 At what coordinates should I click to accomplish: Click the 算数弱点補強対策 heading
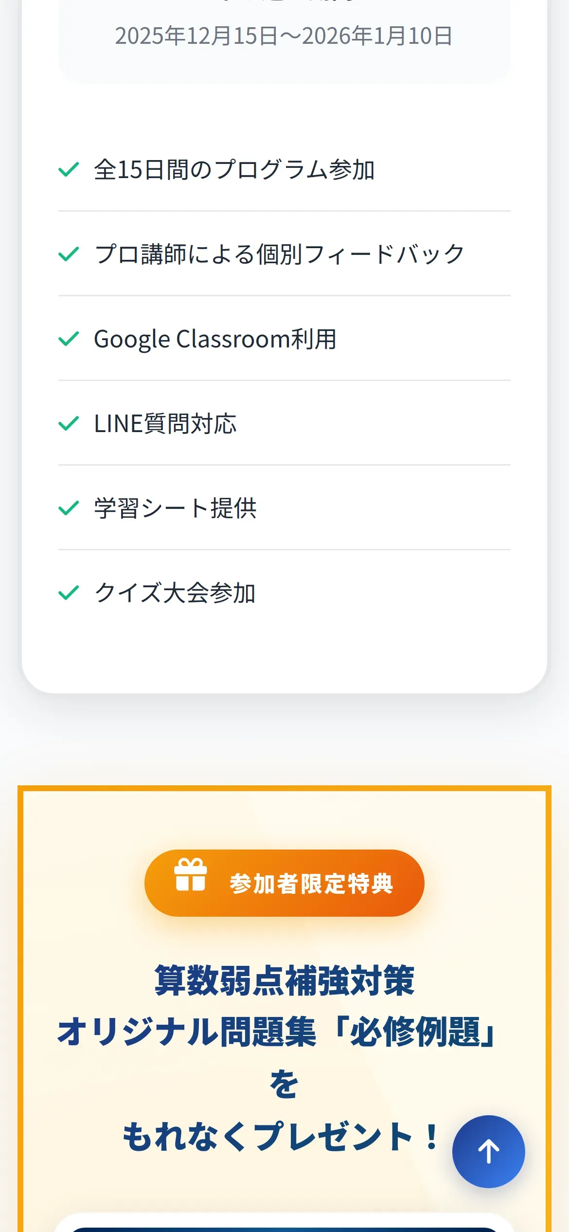[x=284, y=980]
